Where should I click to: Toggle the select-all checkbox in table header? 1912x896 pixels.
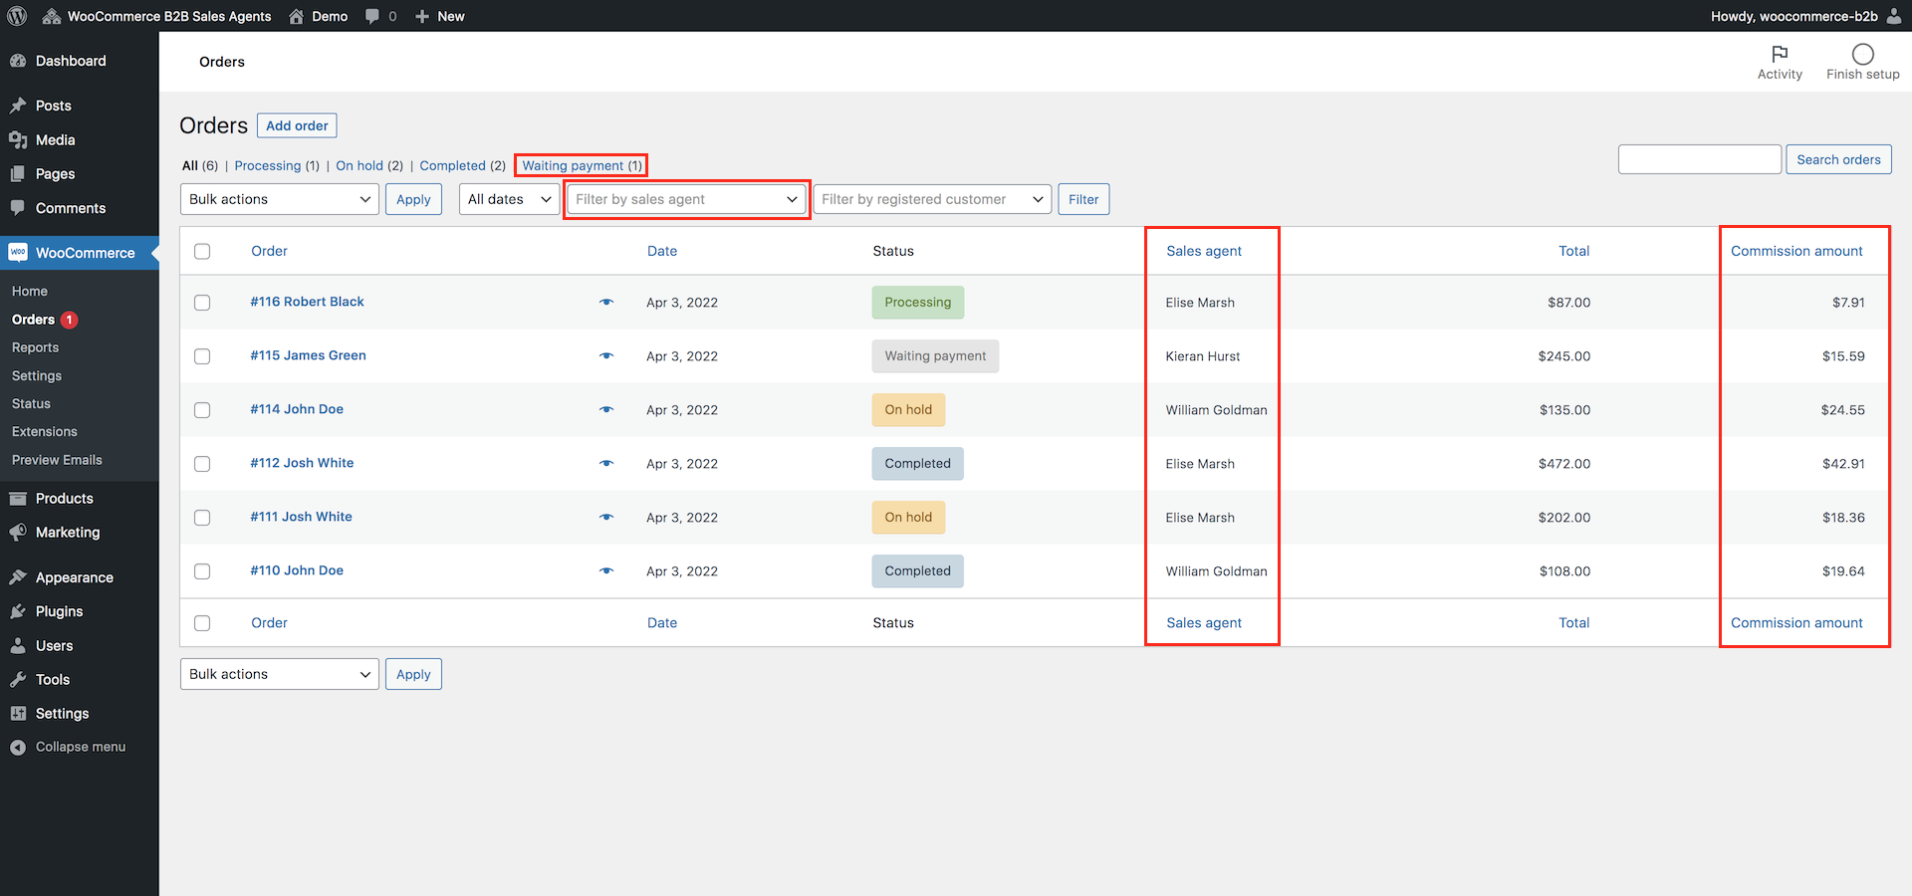click(x=202, y=251)
